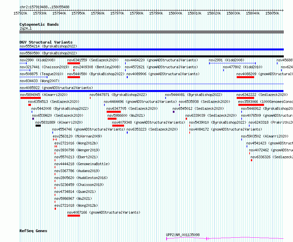Image resolution: width=293 pixels, height=242 pixels.
Task: Click nsv4076509 gnomAD variant label
Action: click(x=267, y=115)
